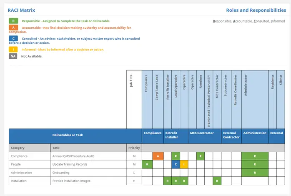Select the Nominee column header

(x=201, y=99)
